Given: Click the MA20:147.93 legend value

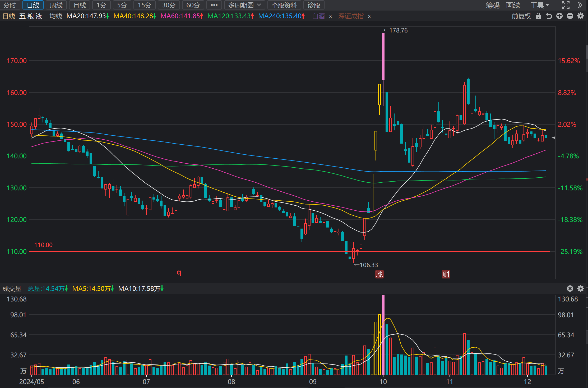Looking at the screenshot, I should (87, 16).
